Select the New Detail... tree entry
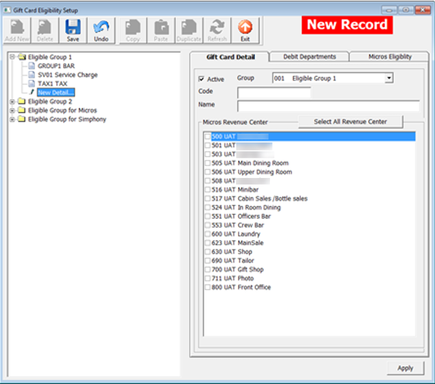Viewport: 435px width, 384px height. tap(56, 93)
